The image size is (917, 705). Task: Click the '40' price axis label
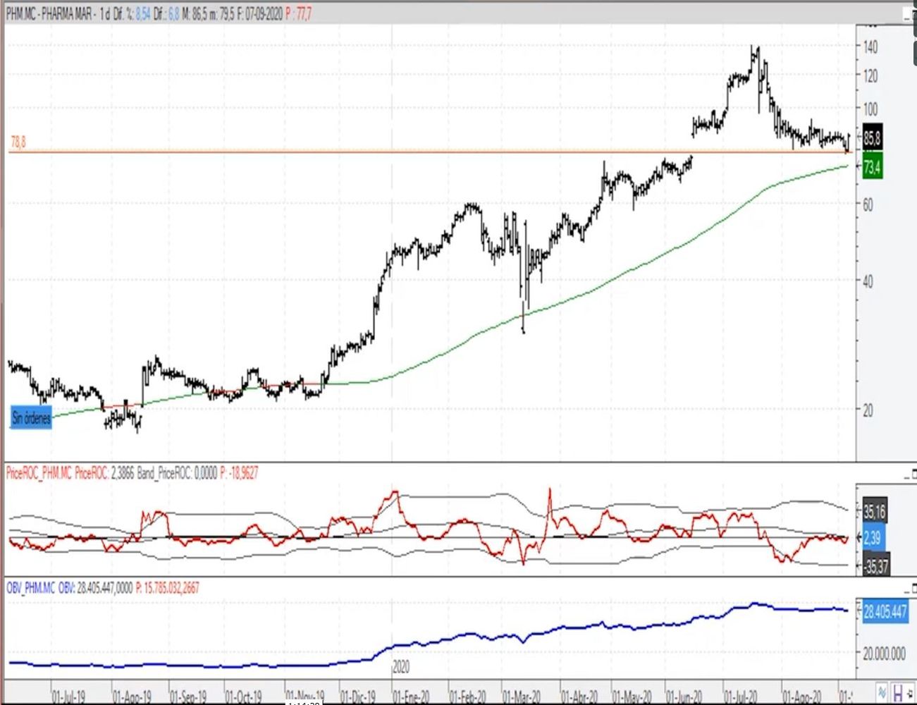pyautogui.click(x=868, y=281)
